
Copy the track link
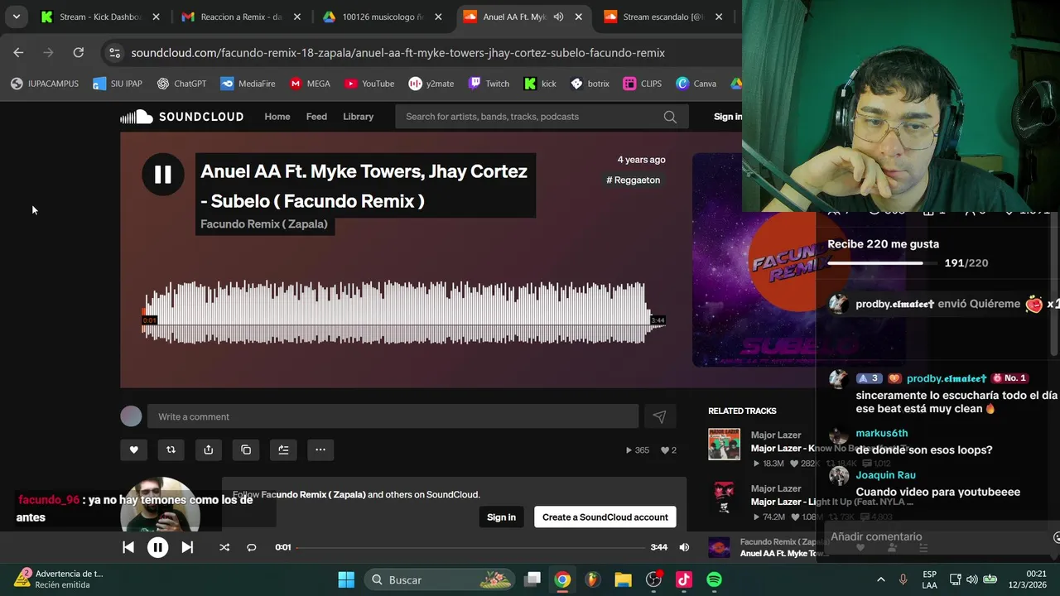pyautogui.click(x=246, y=449)
